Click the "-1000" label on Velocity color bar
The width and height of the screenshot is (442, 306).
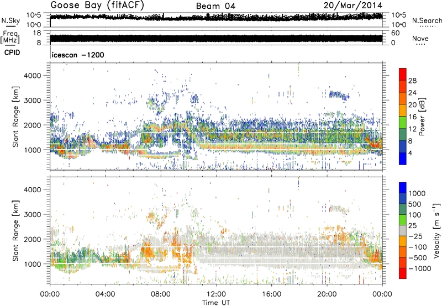[x=419, y=268]
